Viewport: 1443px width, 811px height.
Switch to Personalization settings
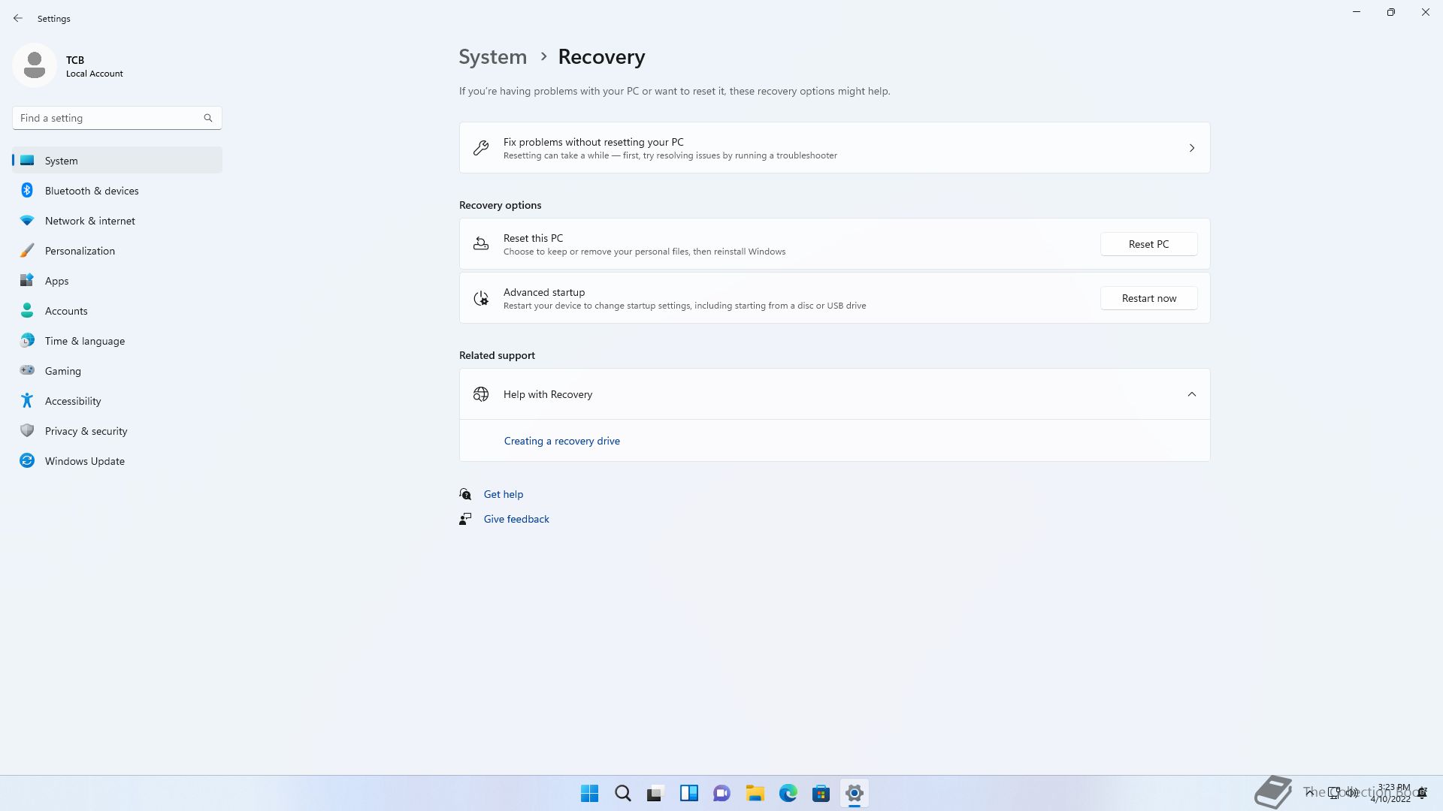pos(117,251)
